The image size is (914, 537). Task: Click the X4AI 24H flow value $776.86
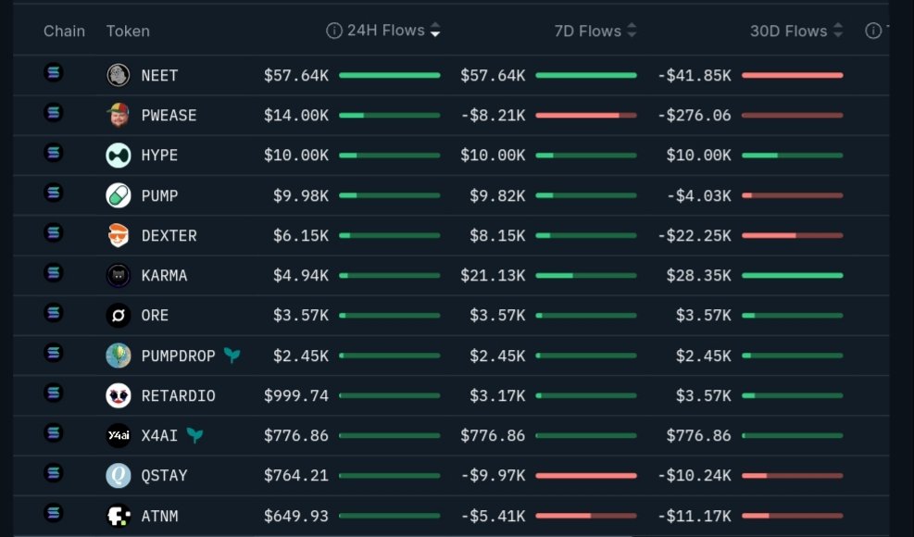click(296, 436)
